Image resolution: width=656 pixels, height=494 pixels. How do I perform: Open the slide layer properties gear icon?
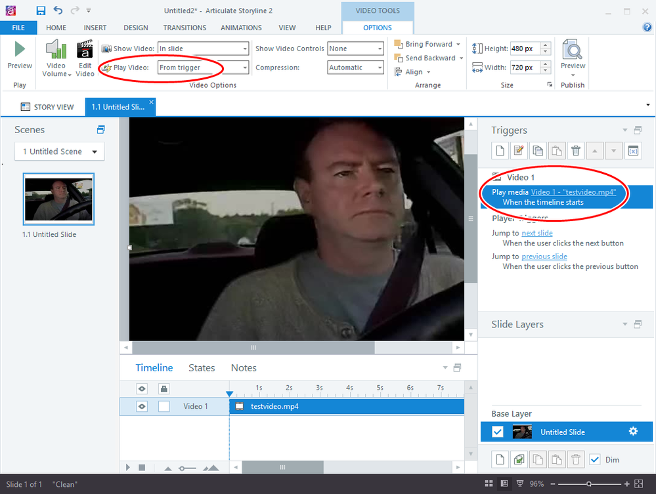pyautogui.click(x=633, y=431)
